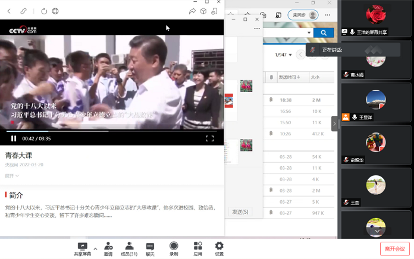Open share screen options caret
The width and height of the screenshot is (414, 259).
(95, 249)
